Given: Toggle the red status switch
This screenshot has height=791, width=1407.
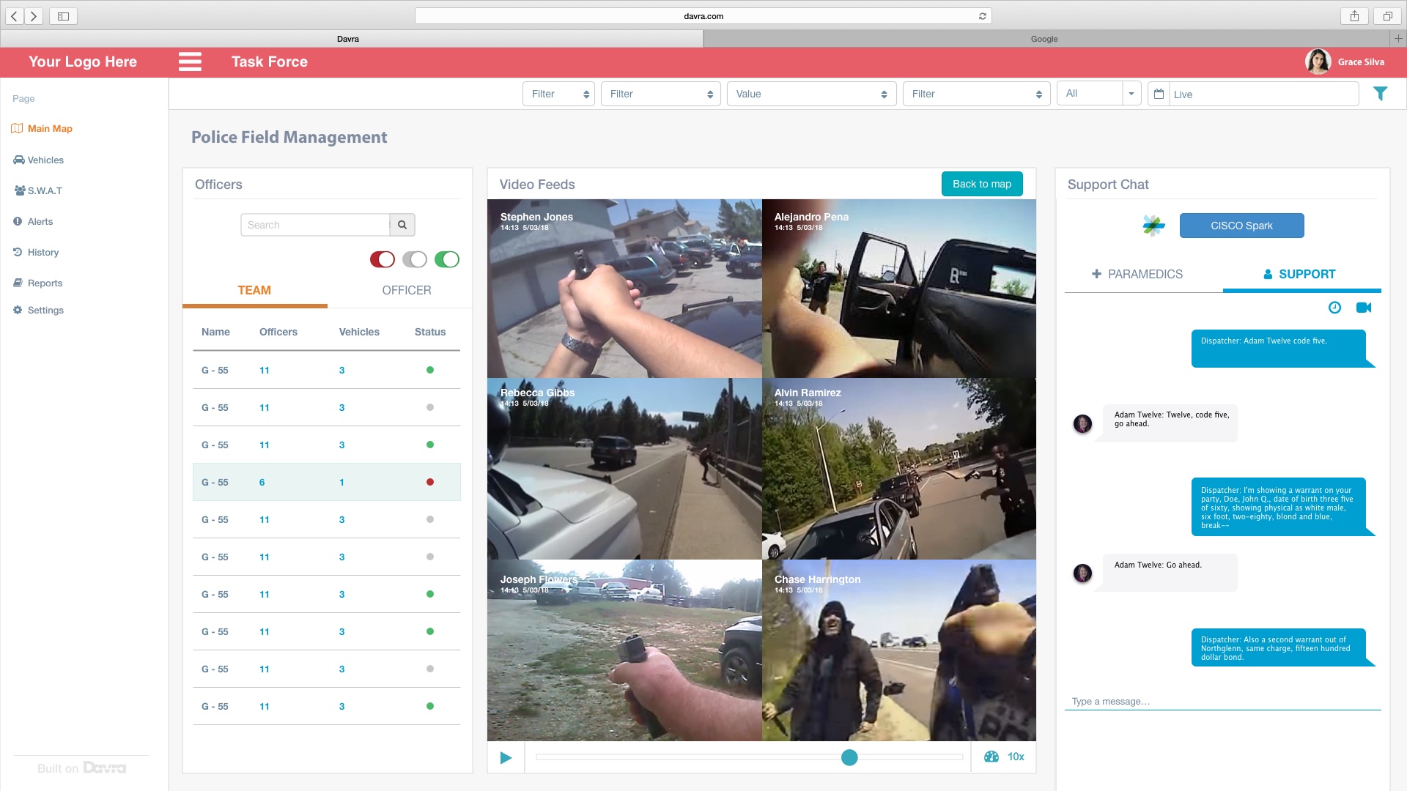Looking at the screenshot, I should click(x=383, y=259).
